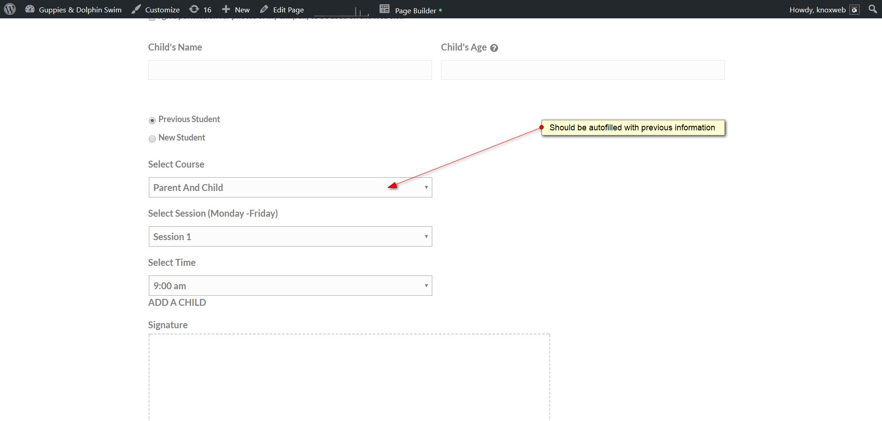This screenshot has height=421, width=882.
Task: Click the Child's Age help question icon
Action: pos(494,48)
